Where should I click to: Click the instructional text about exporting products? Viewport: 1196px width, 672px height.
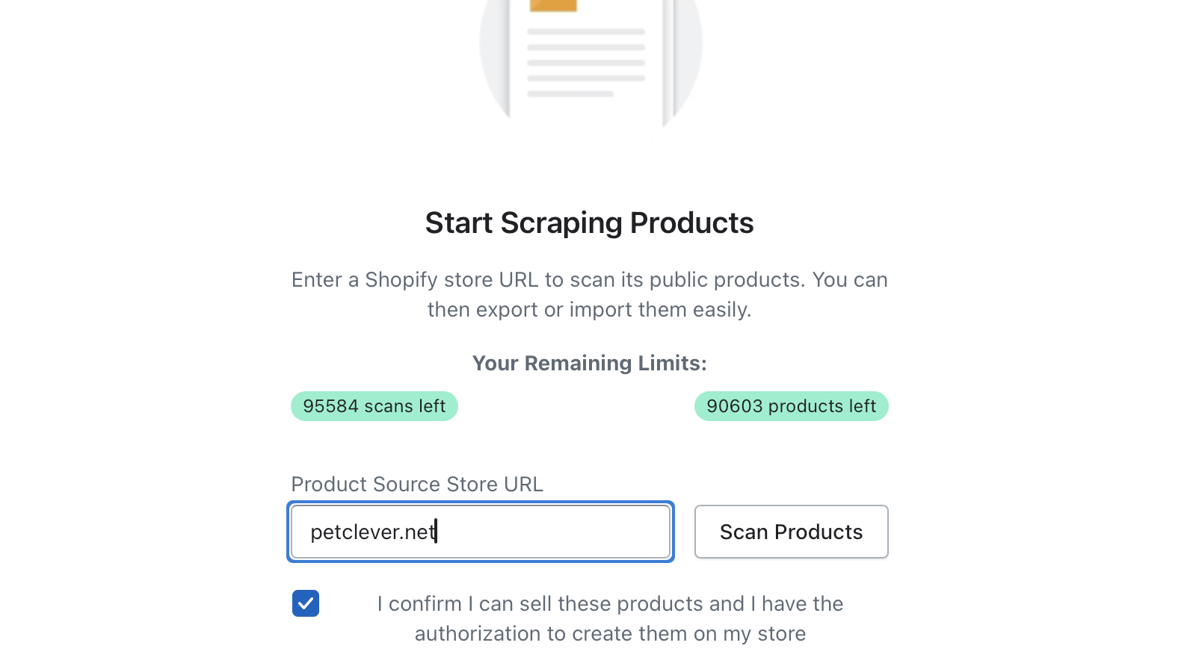[590, 294]
